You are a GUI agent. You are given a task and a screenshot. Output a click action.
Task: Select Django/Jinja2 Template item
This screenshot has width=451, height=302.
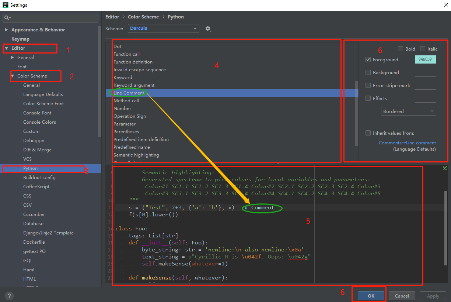(48, 233)
